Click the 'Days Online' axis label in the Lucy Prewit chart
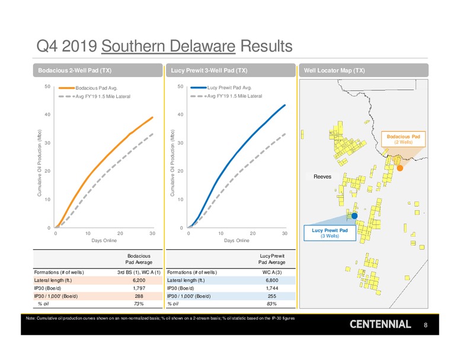460x356 pixels. point(237,240)
